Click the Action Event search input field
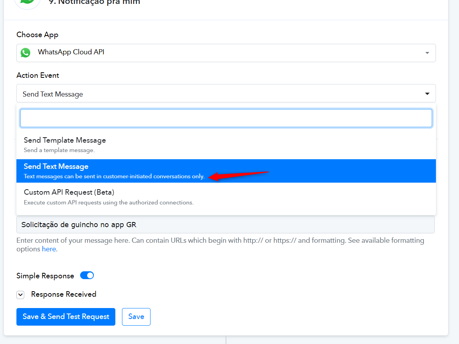 (226, 118)
